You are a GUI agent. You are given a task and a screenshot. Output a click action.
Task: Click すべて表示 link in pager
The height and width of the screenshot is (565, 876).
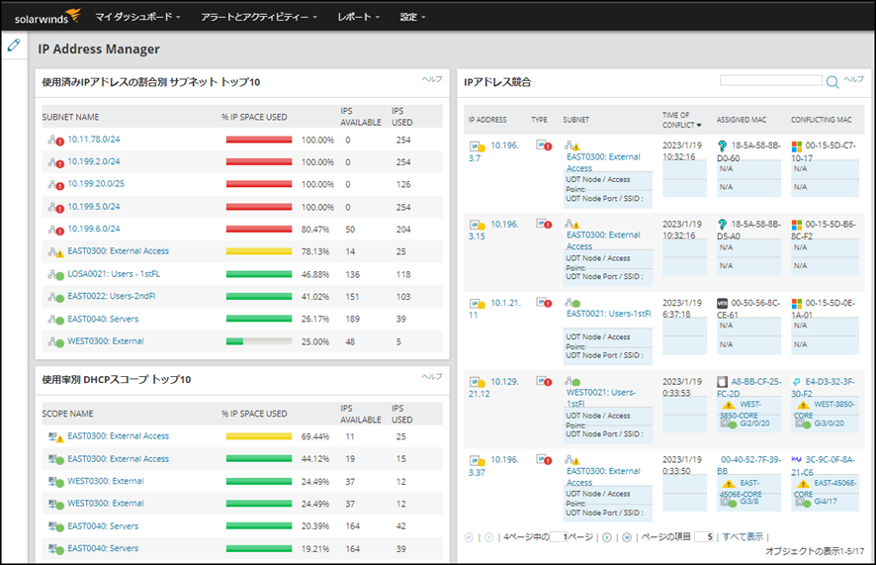pos(743,537)
